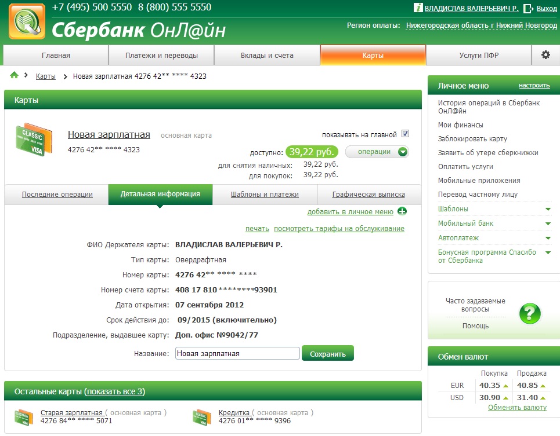Click the account number 408 17 810 text
The width and height of the screenshot is (560, 436).
[226, 290]
